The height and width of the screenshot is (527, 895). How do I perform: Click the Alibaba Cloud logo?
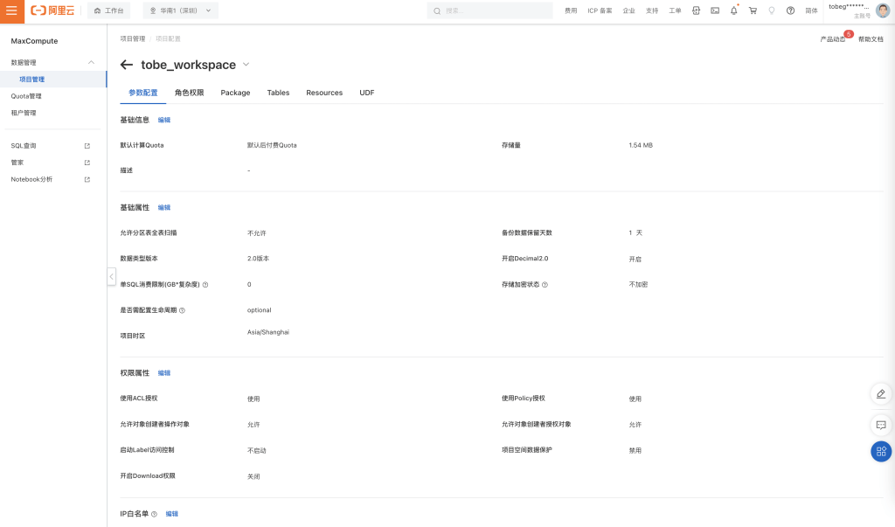pos(52,10)
